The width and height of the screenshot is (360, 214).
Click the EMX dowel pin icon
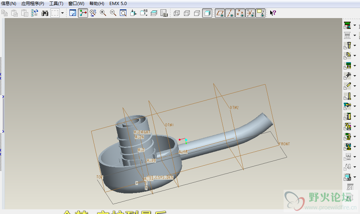coord(347,55)
